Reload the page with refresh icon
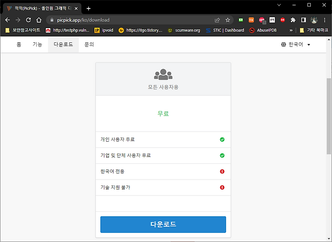Screen dimensions: 332x242 (x=28, y=20)
